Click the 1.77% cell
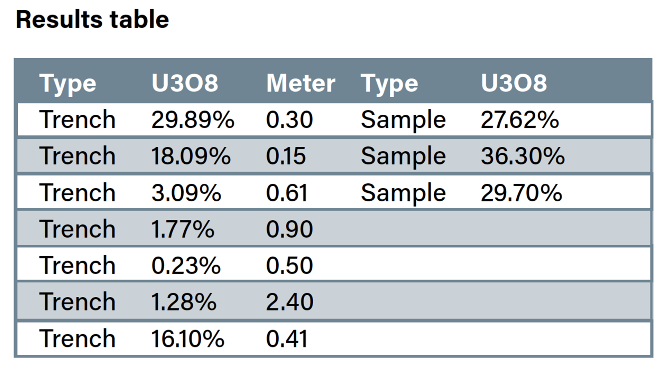 pos(183,229)
